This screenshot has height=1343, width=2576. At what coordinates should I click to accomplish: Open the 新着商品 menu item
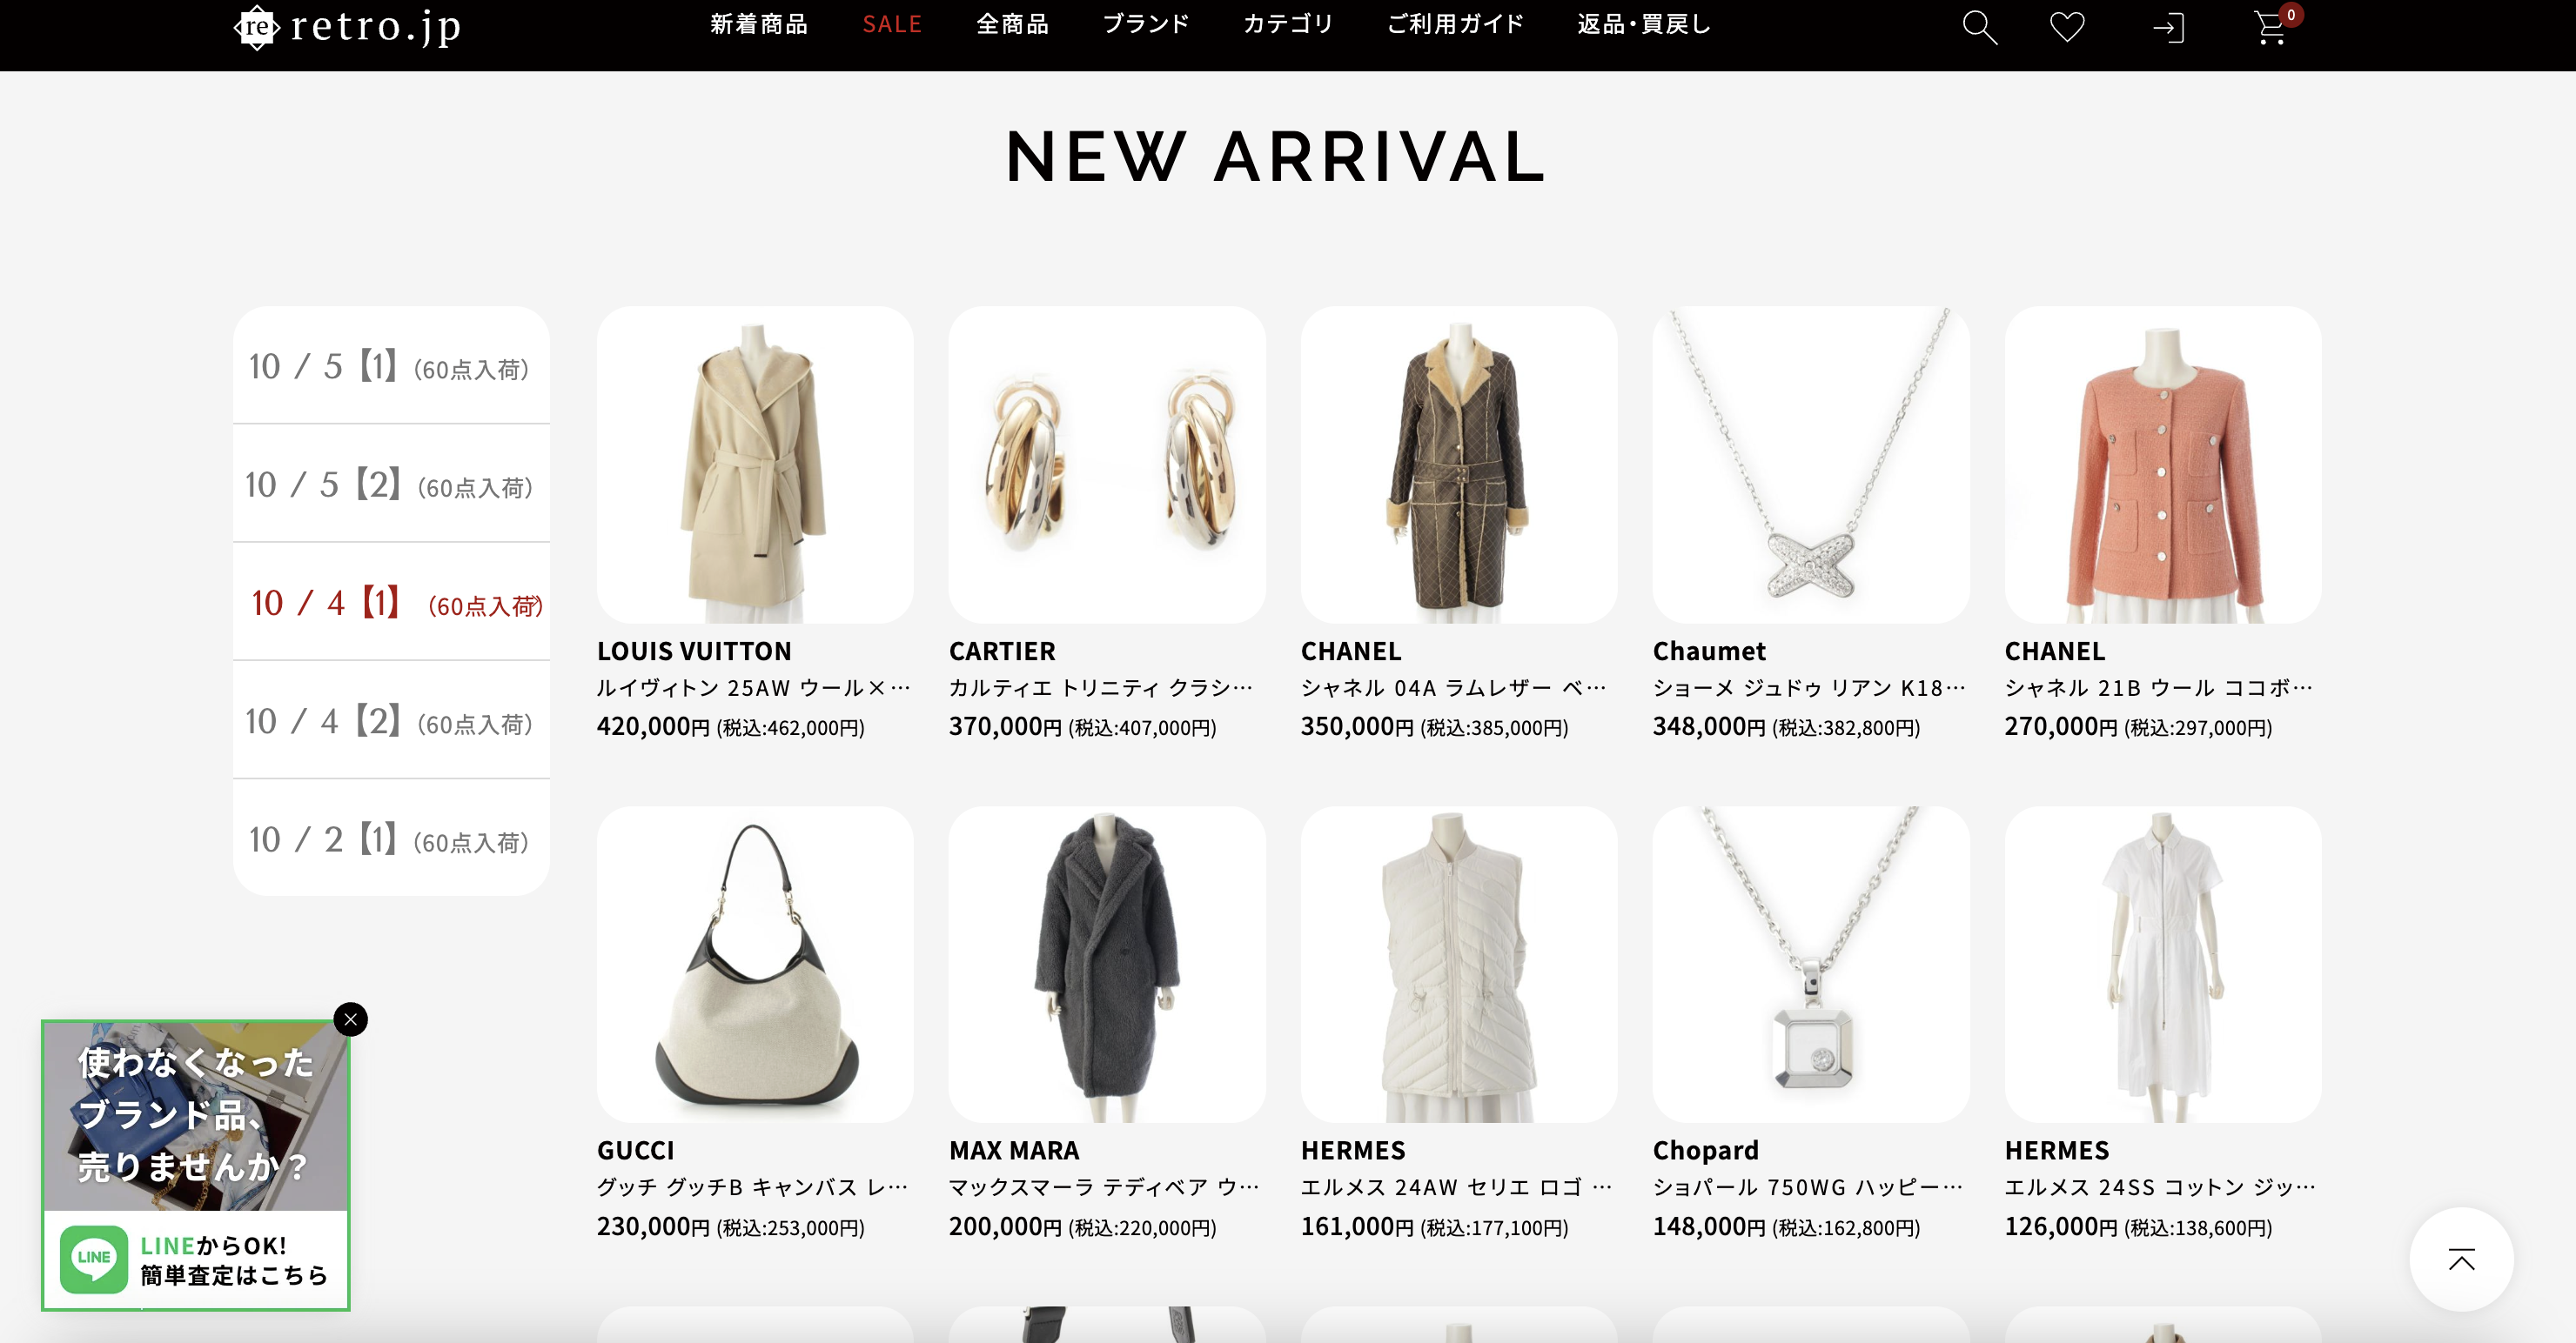tap(759, 24)
